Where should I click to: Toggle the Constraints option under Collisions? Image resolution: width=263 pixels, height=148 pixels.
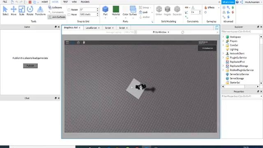click(x=56, y=12)
